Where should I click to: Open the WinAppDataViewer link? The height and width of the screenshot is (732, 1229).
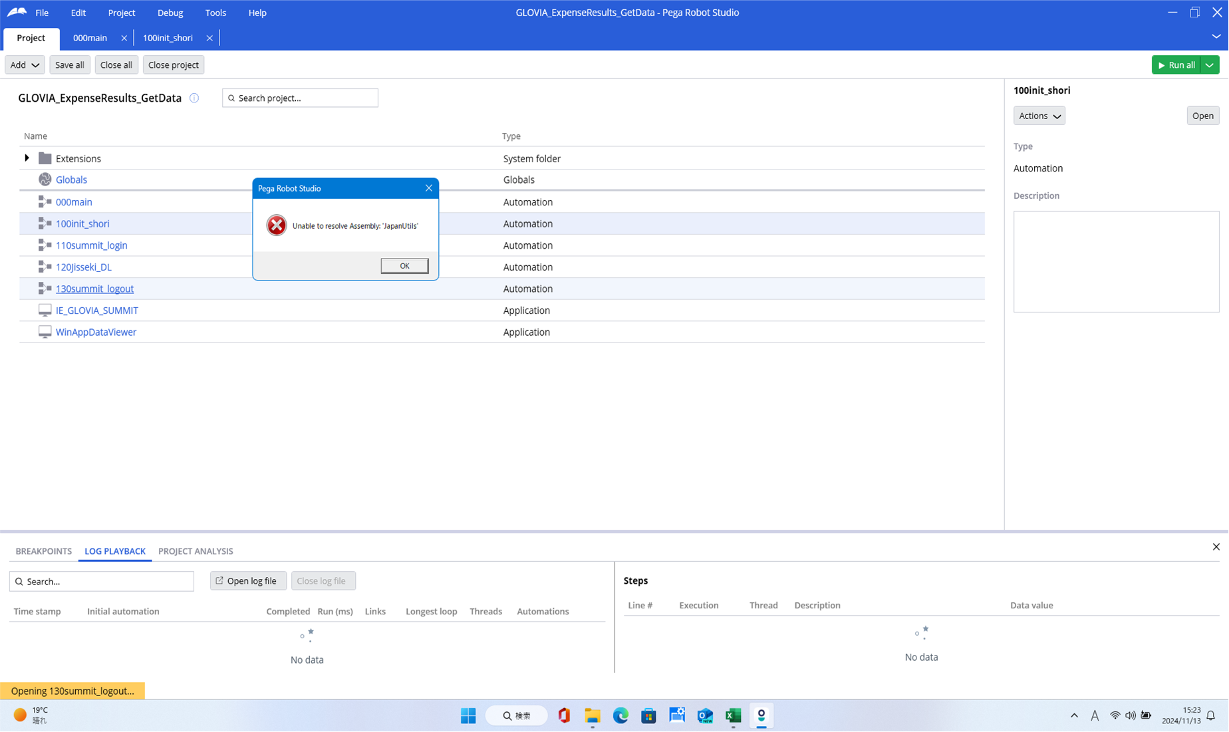coord(96,332)
